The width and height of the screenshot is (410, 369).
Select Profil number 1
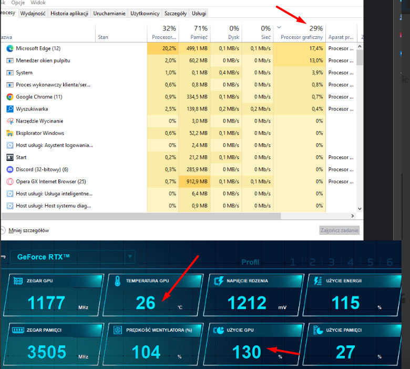(x=293, y=262)
